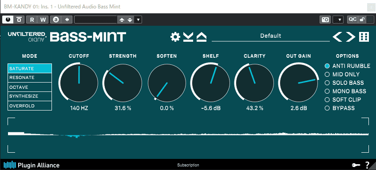
Task: Click the 140 HZ cutoff value
Action: 79,108
